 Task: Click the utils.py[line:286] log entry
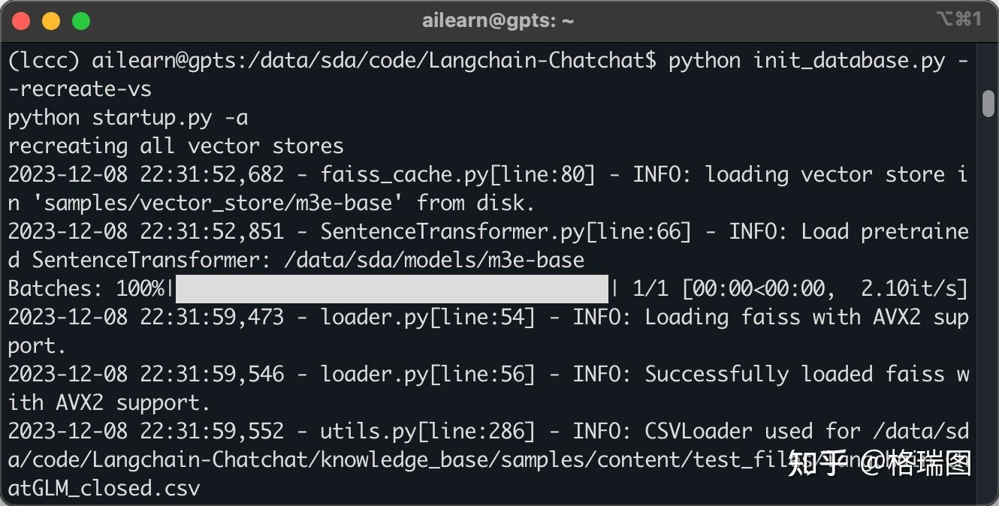point(427,431)
